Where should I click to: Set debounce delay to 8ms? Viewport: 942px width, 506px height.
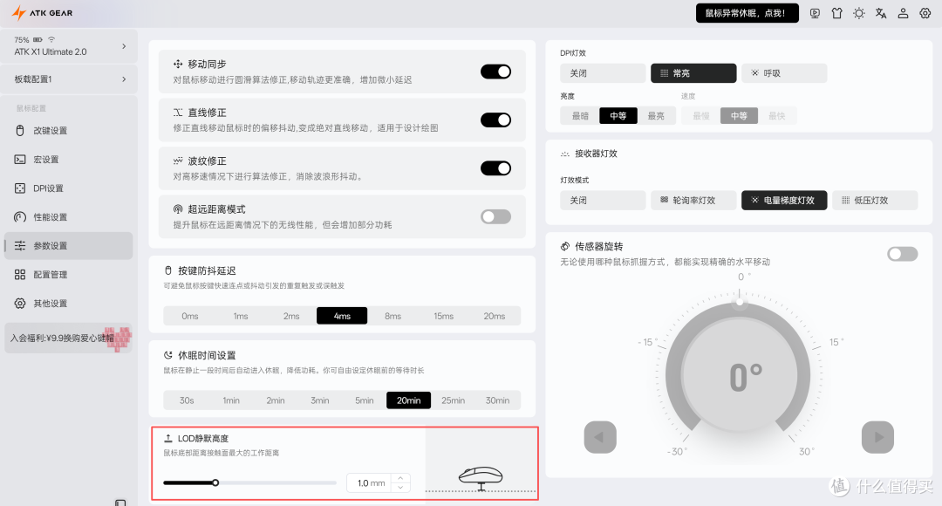tap(392, 316)
